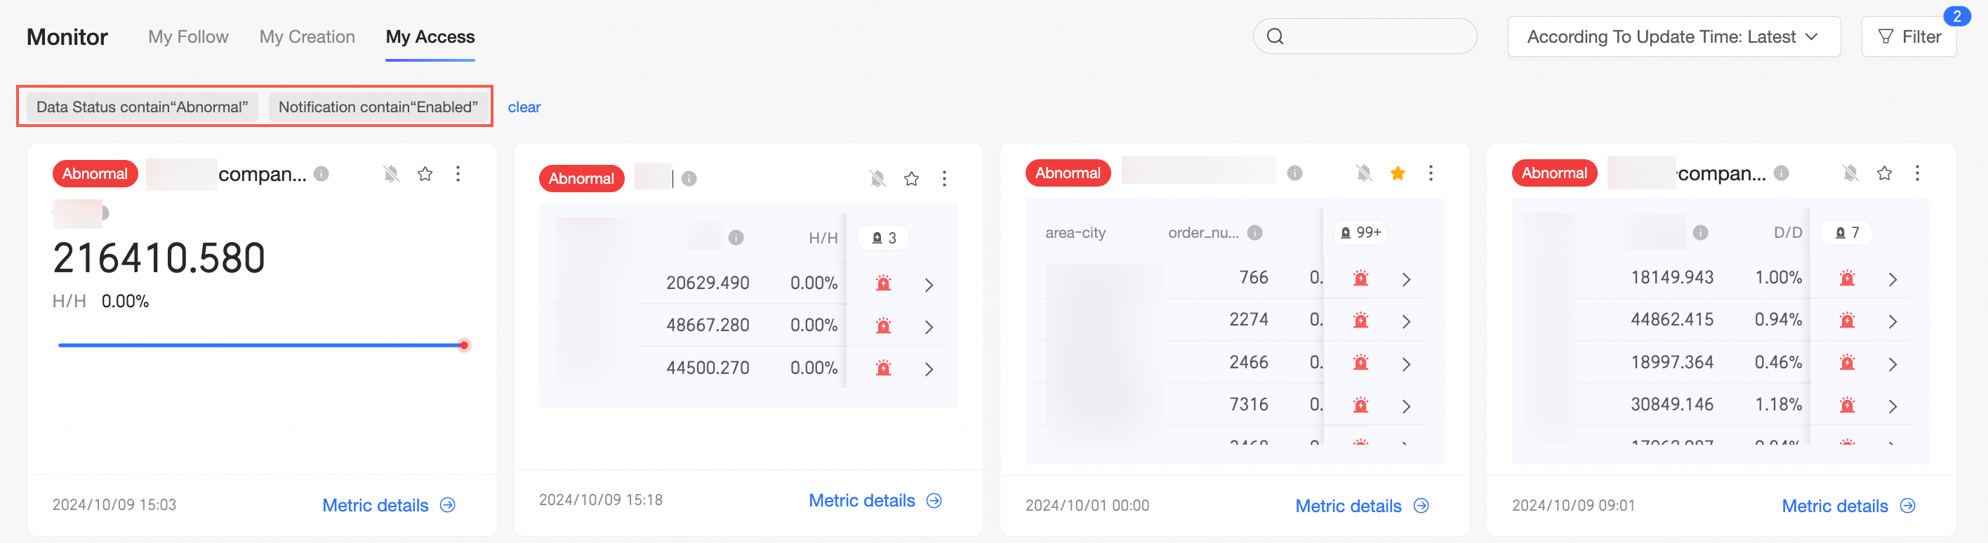Click alarm icon in the 2466 row

click(1360, 362)
